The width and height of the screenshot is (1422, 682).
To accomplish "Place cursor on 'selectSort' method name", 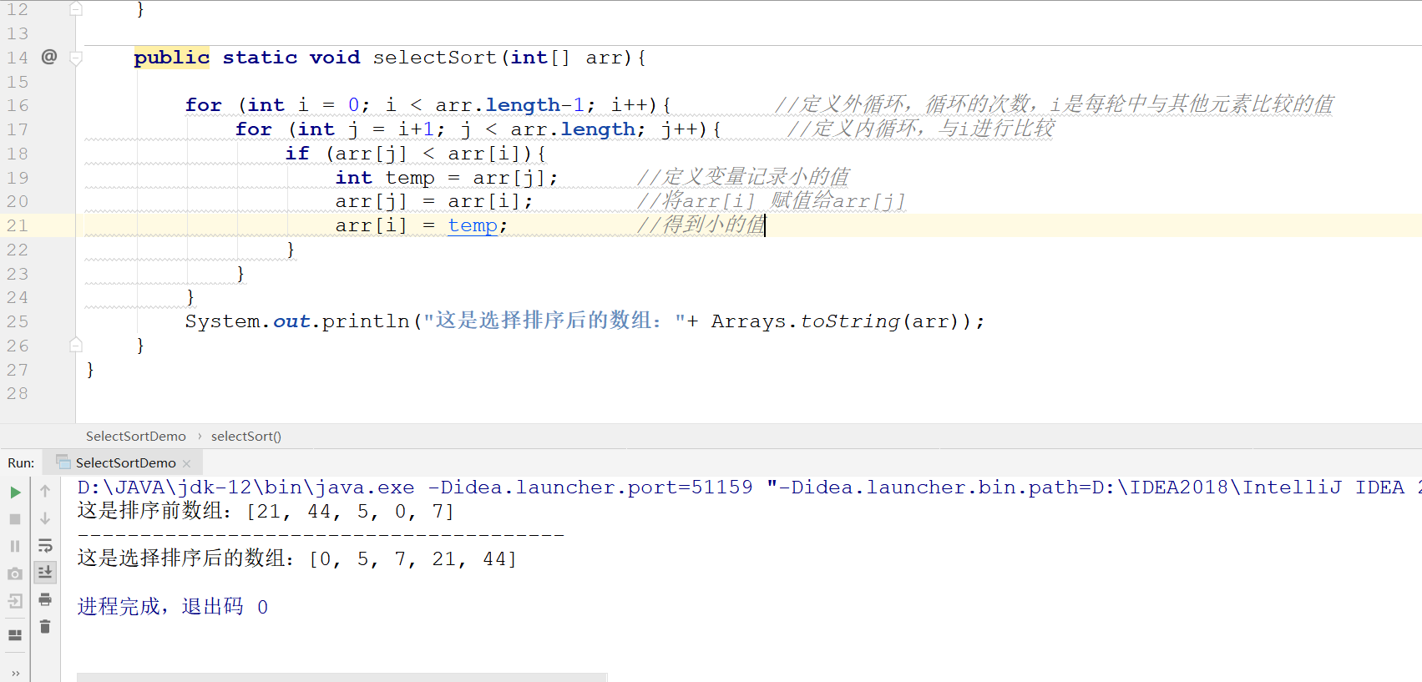I will point(434,58).
